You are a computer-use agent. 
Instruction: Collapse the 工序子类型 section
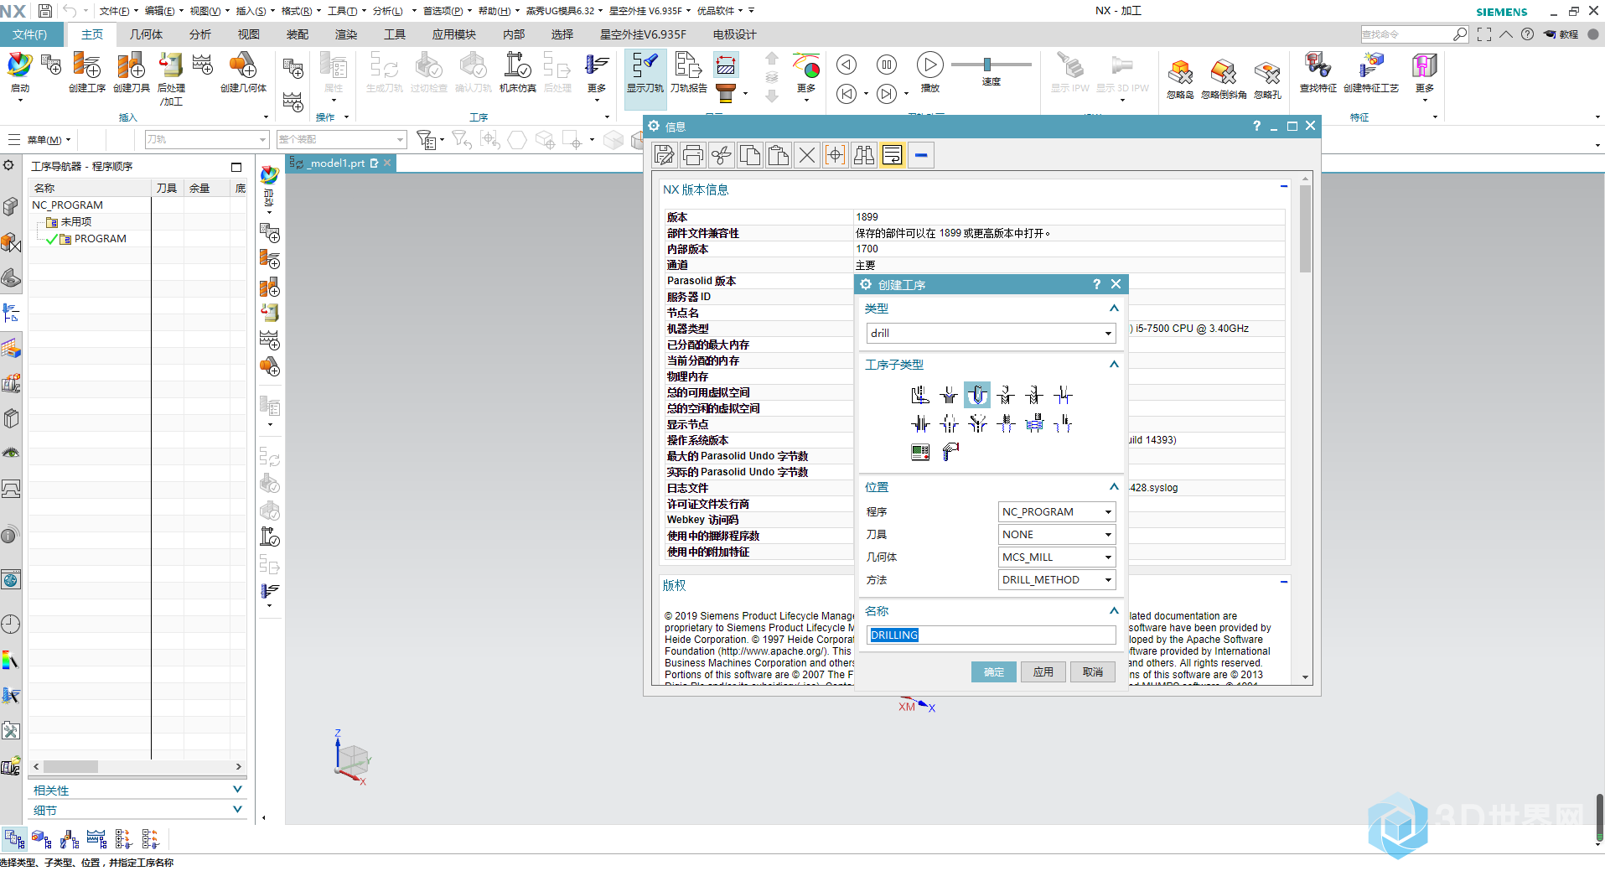(x=1114, y=364)
